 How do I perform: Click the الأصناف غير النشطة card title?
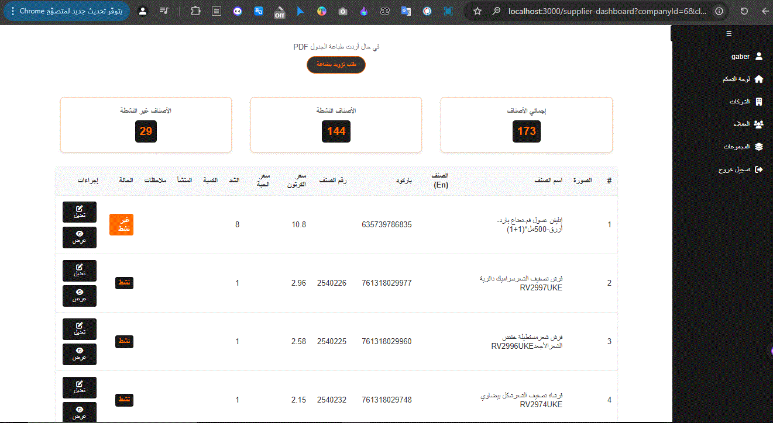[146, 110]
